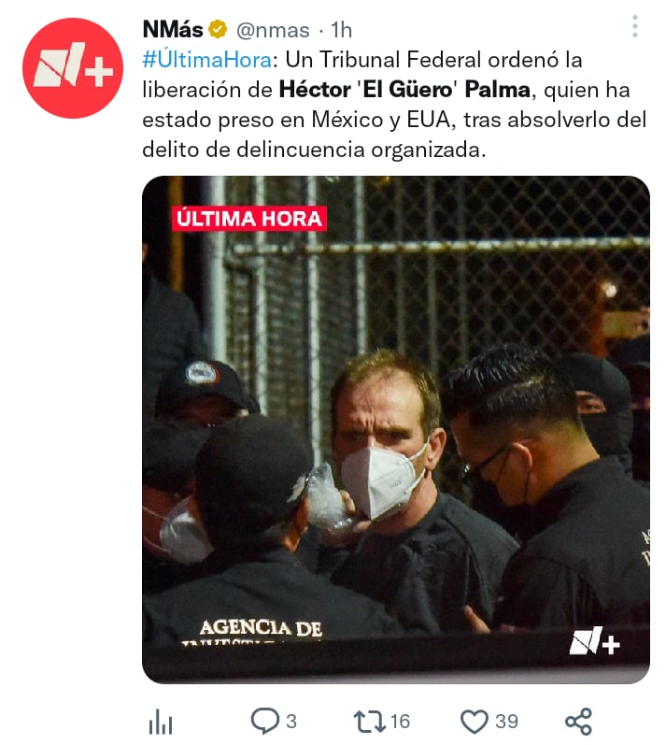Like the tweet with the heart icon
Viewport: 666px width, 745px height.
(x=475, y=722)
